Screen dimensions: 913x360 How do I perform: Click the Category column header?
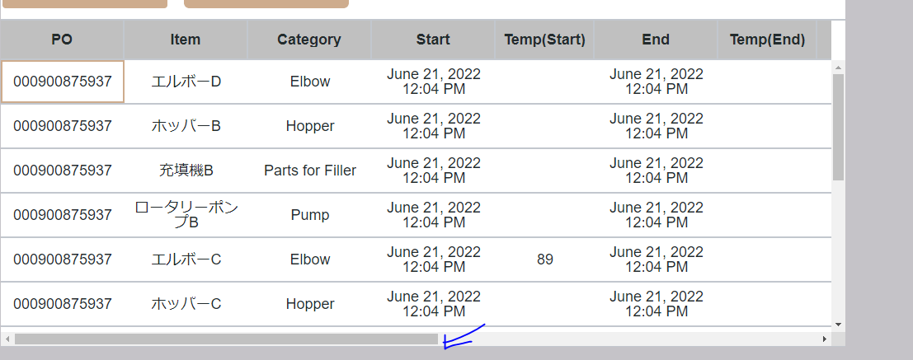(309, 40)
